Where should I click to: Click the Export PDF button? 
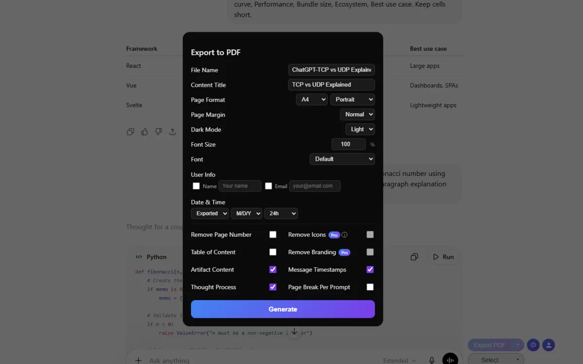(x=490, y=345)
